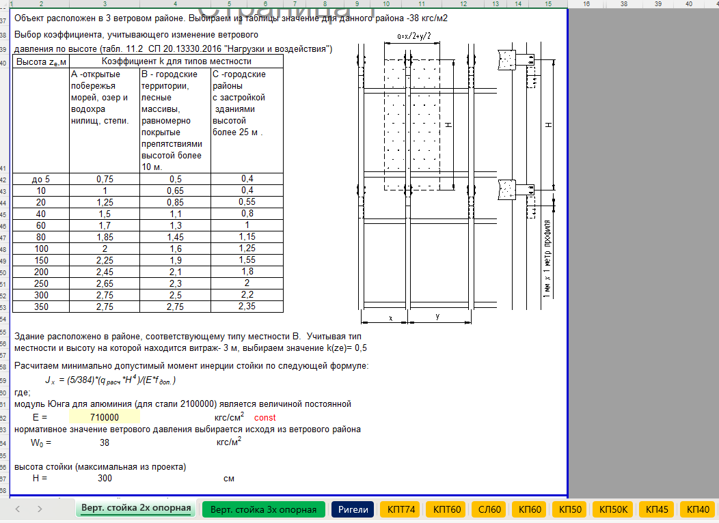Screen dimensions: 719x523
Task: Open the КП40 sheet tab
Action: tap(698, 510)
